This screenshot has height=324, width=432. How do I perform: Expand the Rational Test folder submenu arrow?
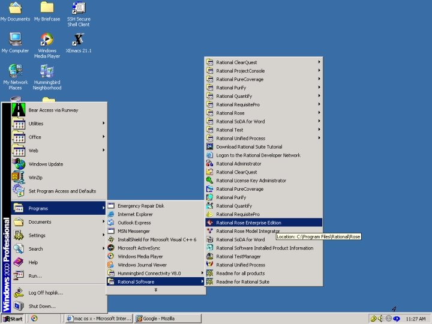(x=319, y=130)
